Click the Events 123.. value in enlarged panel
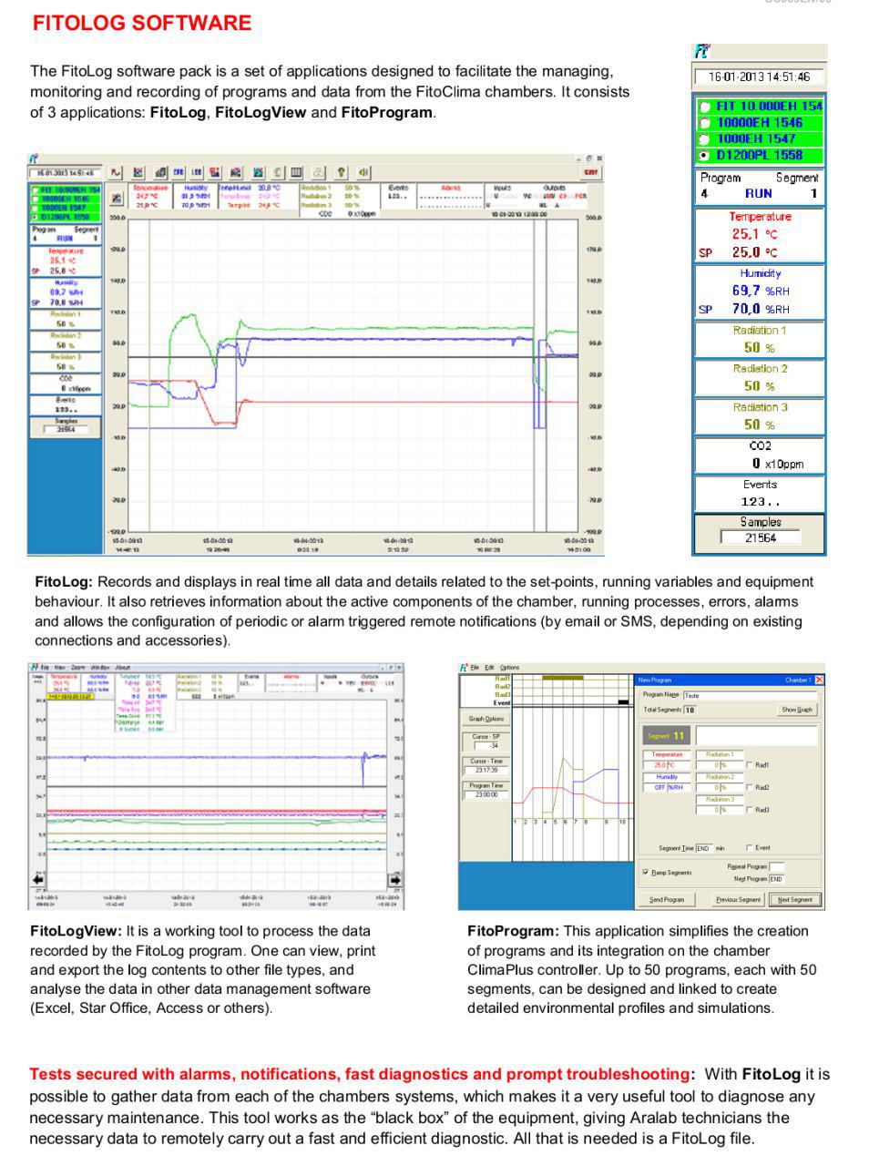 coord(760,502)
